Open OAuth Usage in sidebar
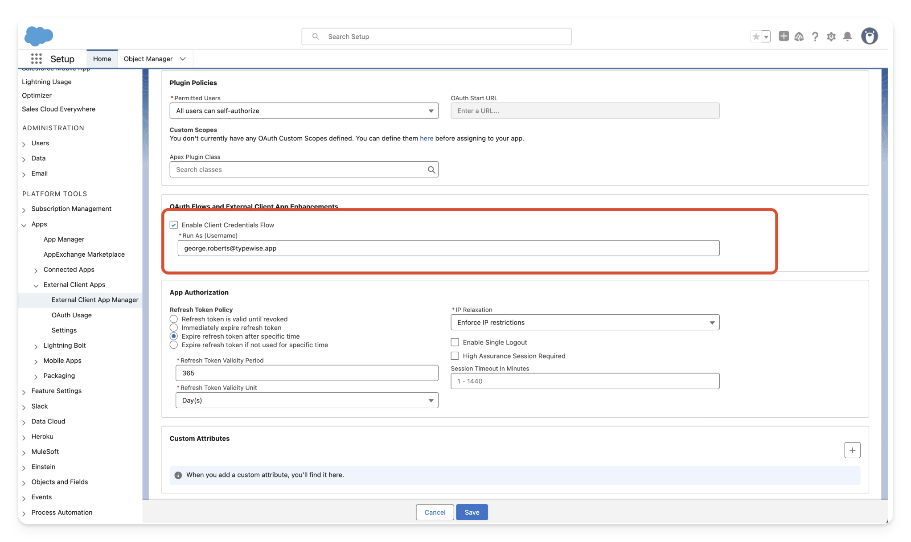Viewport: 911px width, 542px height. (x=71, y=315)
